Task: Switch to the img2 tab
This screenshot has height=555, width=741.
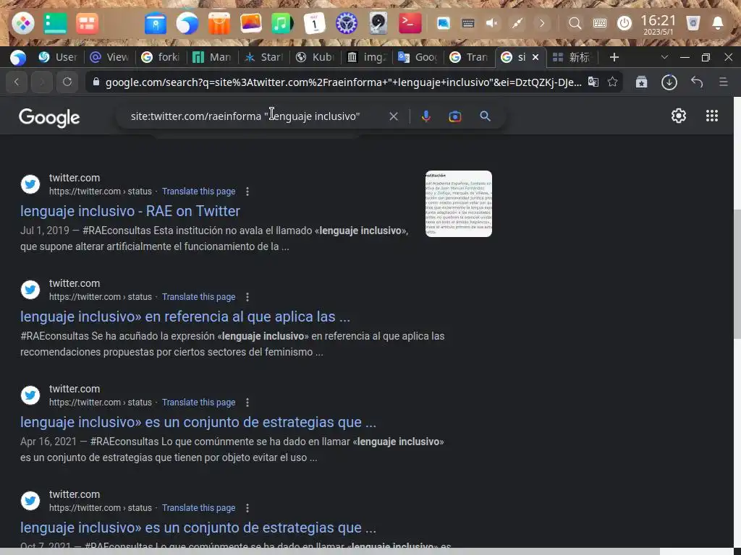Action: (x=367, y=57)
